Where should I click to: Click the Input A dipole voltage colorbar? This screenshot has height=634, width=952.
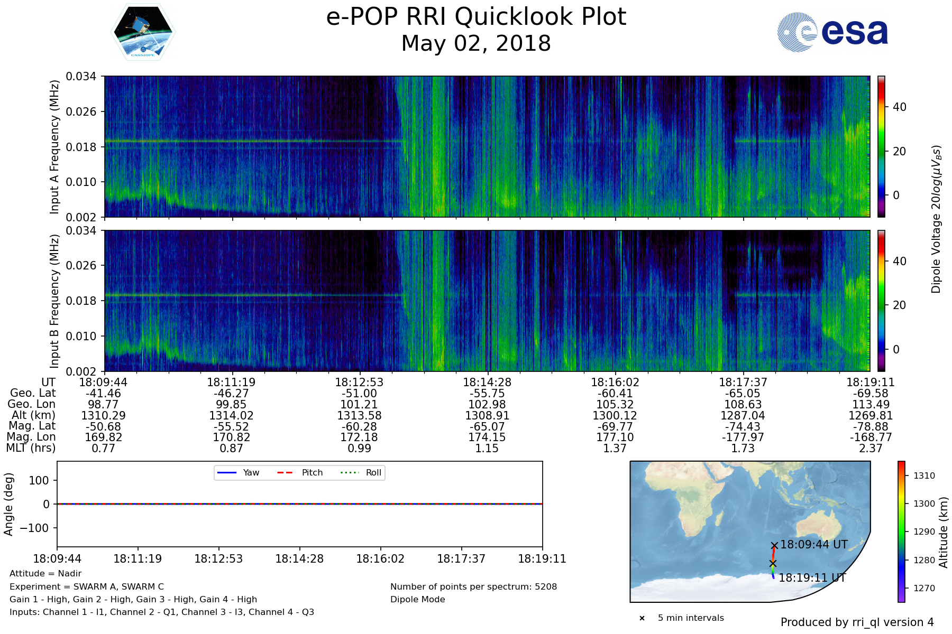881,146
